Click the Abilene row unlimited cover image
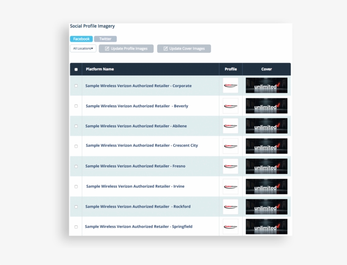The width and height of the screenshot is (347, 265). [267, 126]
